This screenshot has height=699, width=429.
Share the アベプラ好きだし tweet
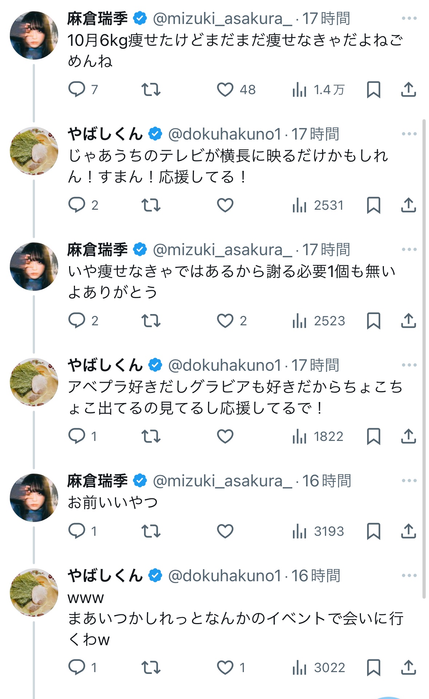[x=408, y=436]
